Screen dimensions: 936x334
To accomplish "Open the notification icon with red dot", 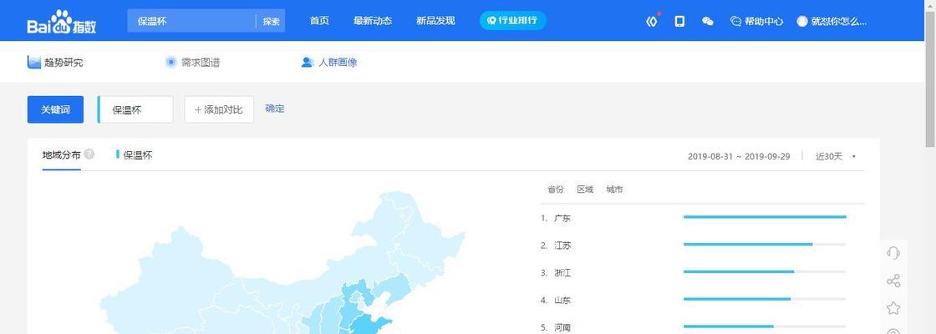I will [652, 21].
